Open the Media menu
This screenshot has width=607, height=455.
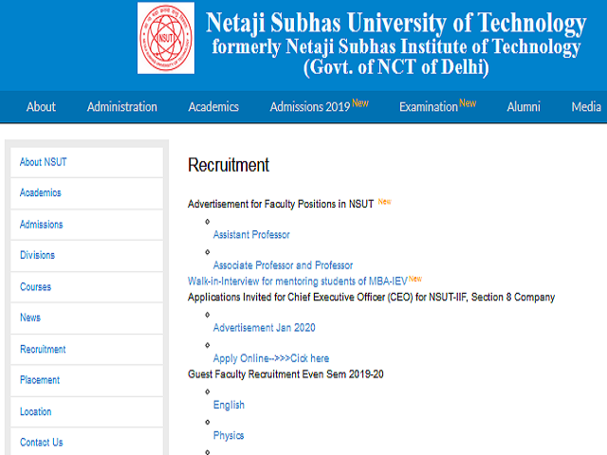(586, 107)
